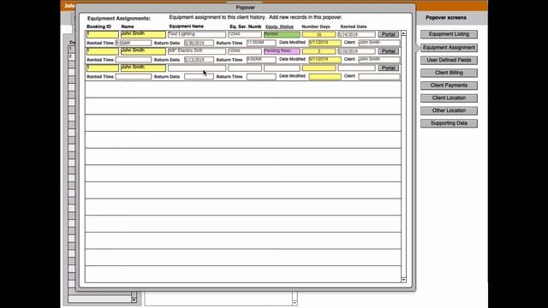Viewport: 548px width, 308px height.
Task: Click the Popover title bar
Action: pos(246,8)
